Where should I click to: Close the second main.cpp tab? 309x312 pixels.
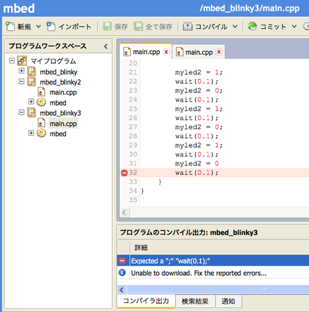(219, 52)
